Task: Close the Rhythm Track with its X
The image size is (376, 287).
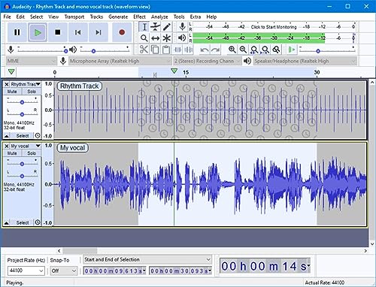Action: click(7, 84)
